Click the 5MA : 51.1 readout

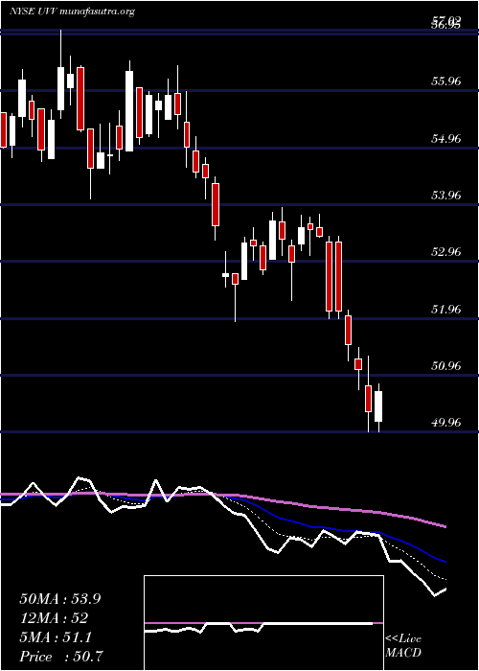(56, 637)
